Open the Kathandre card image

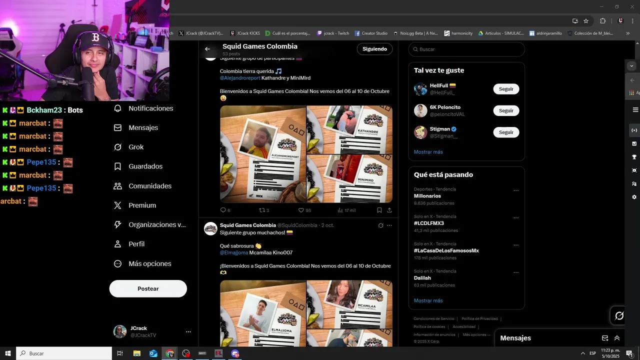[x=349, y=129]
